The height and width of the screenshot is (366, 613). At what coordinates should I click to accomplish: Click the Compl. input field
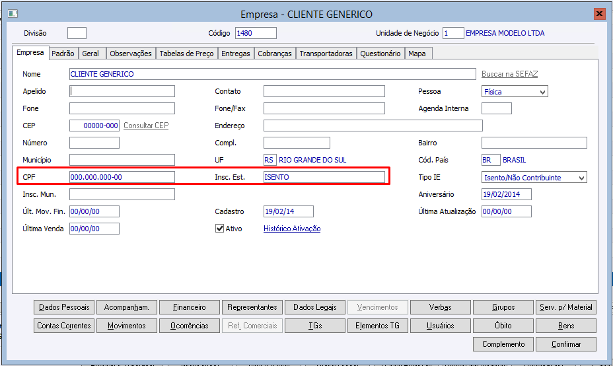(x=297, y=143)
